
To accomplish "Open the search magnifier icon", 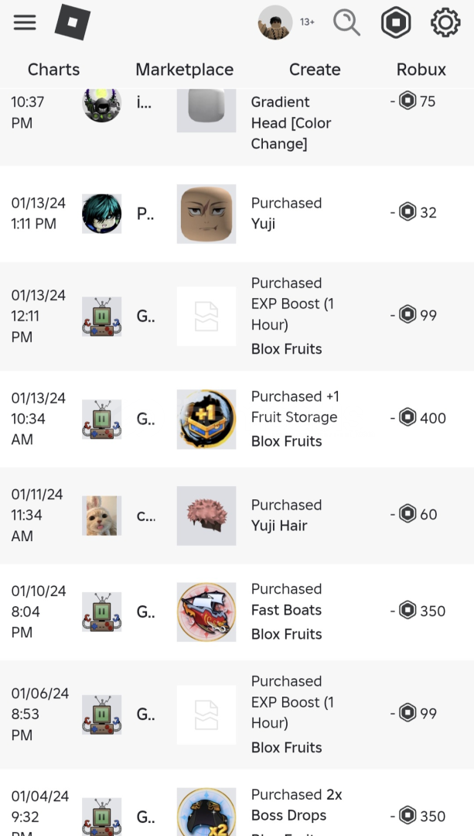I will pos(346,22).
